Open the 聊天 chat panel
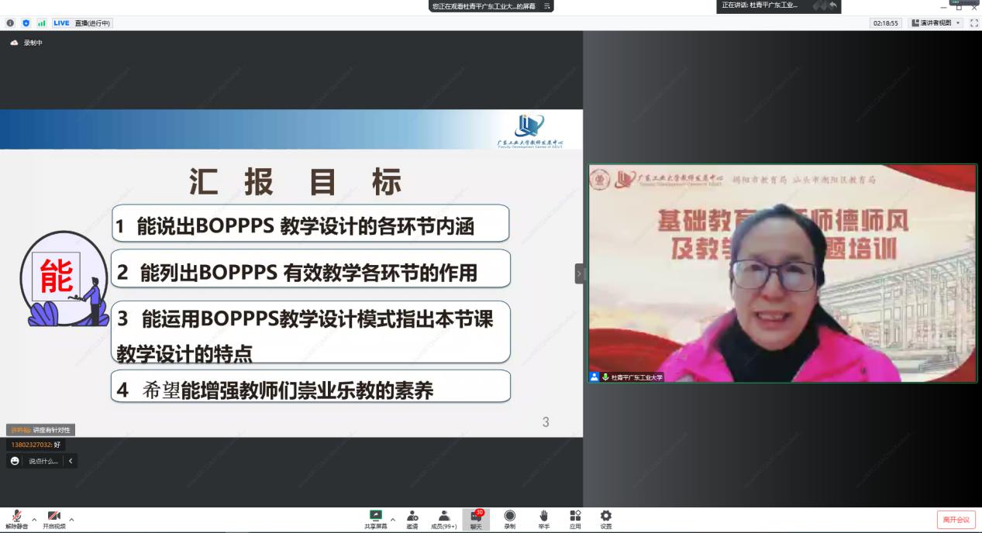 coord(476,518)
